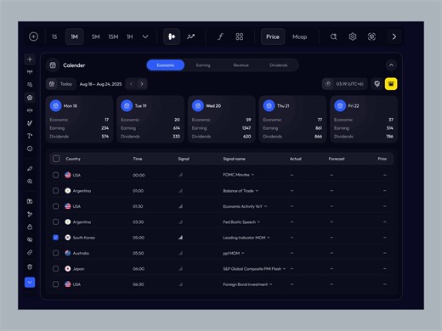Go to previous week arrow
The width and height of the screenshot is (442, 331).
pos(131,84)
